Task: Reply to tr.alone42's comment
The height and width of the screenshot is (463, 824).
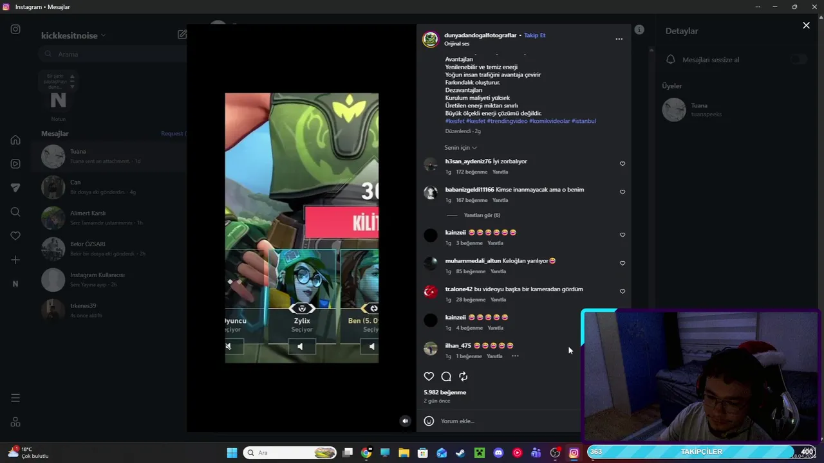Action: click(x=498, y=300)
